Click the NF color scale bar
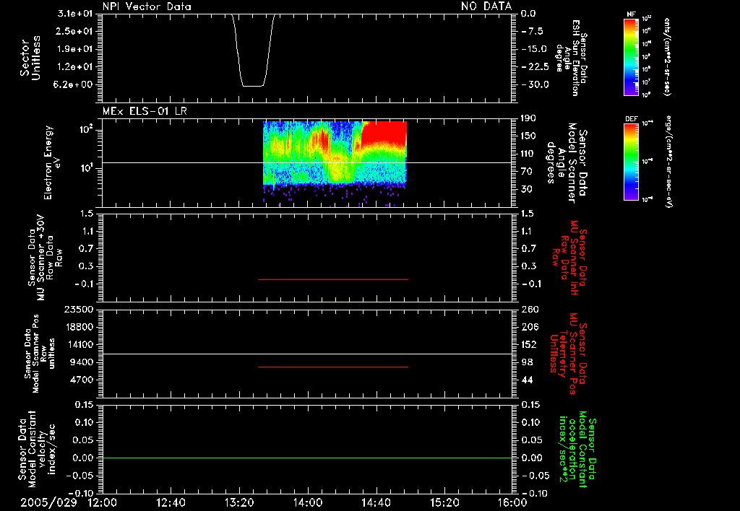 click(x=631, y=56)
